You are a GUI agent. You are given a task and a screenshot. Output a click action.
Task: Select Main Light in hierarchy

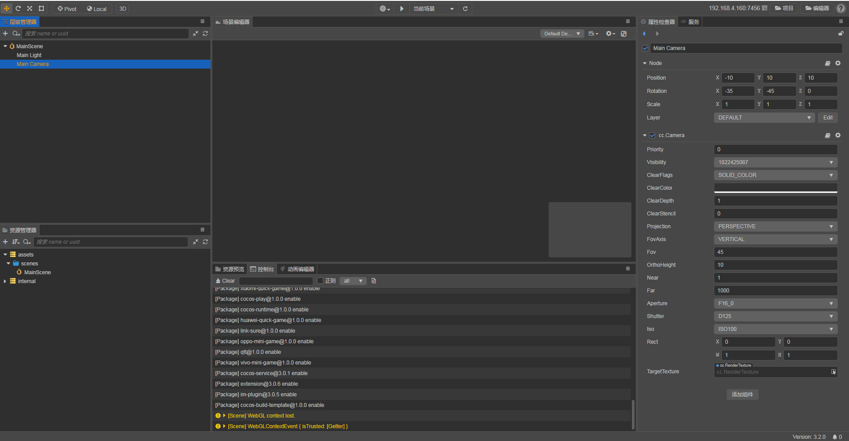pyautogui.click(x=29, y=55)
